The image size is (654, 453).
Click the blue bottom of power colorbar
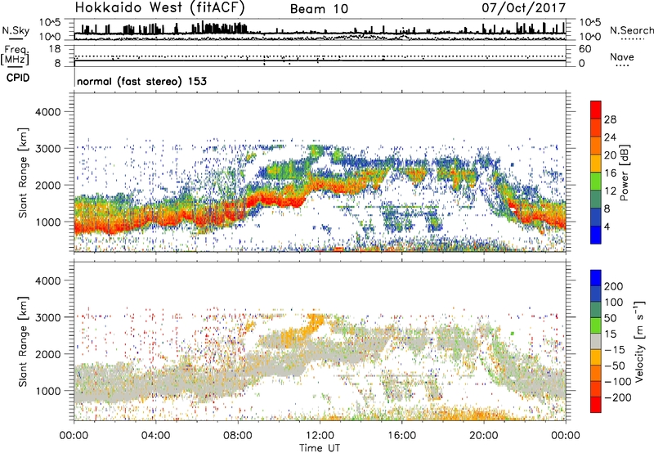tap(596, 235)
